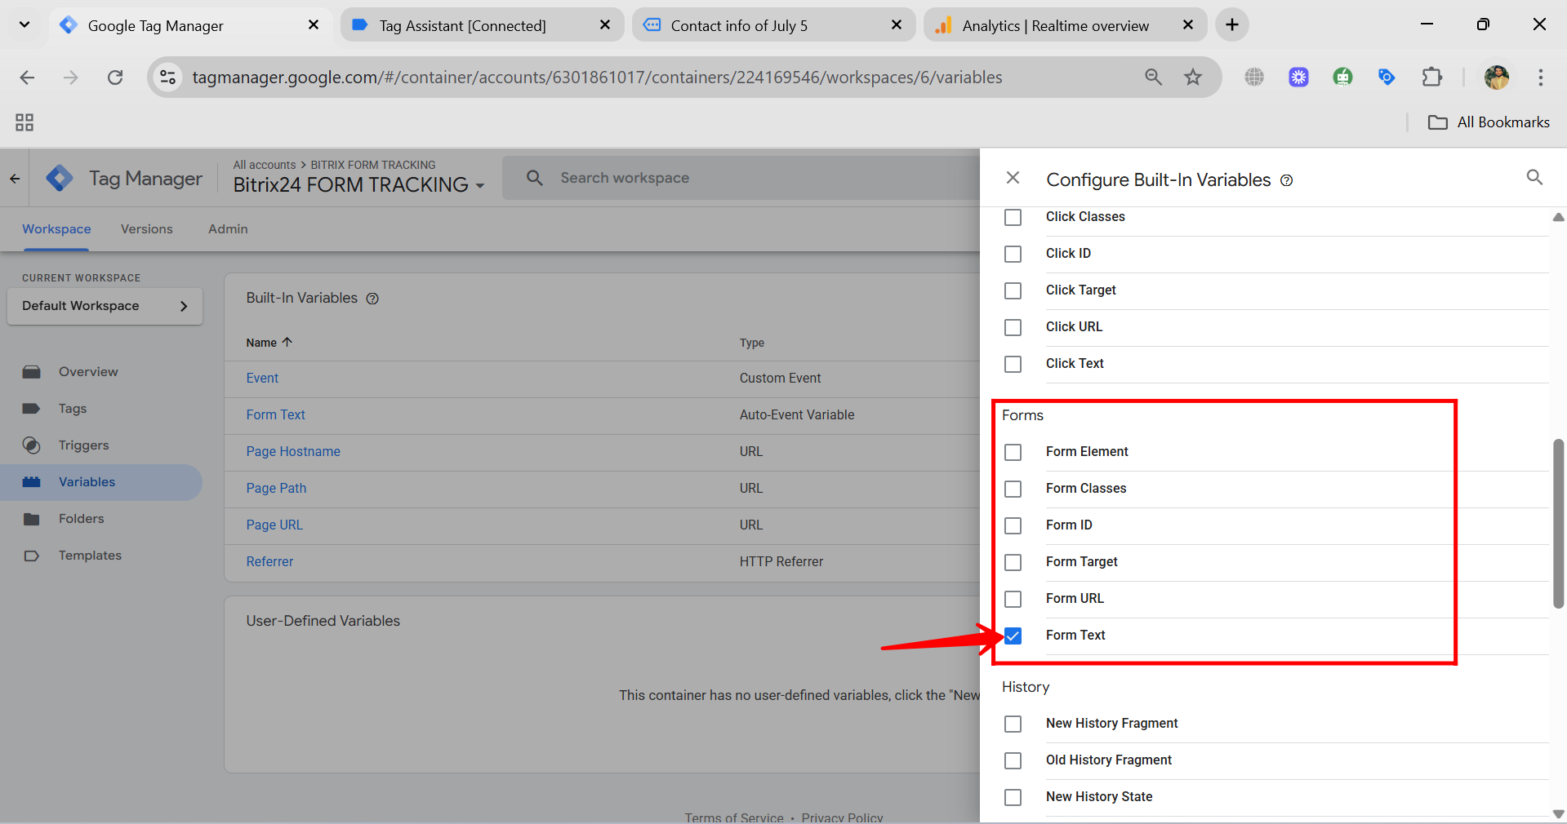This screenshot has height=824, width=1567.
Task: Open the Page Path variable link
Action: pyautogui.click(x=276, y=488)
